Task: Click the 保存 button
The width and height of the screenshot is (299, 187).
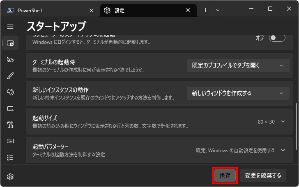Action: (225, 176)
